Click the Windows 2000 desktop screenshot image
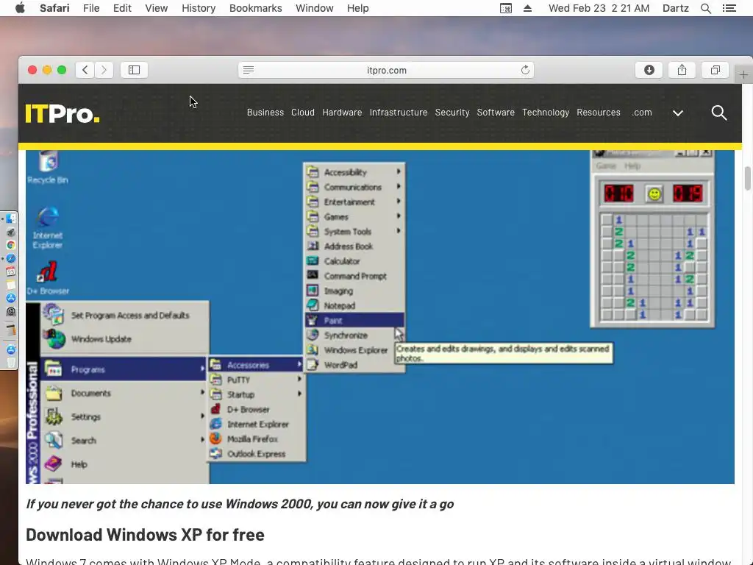 click(x=380, y=317)
